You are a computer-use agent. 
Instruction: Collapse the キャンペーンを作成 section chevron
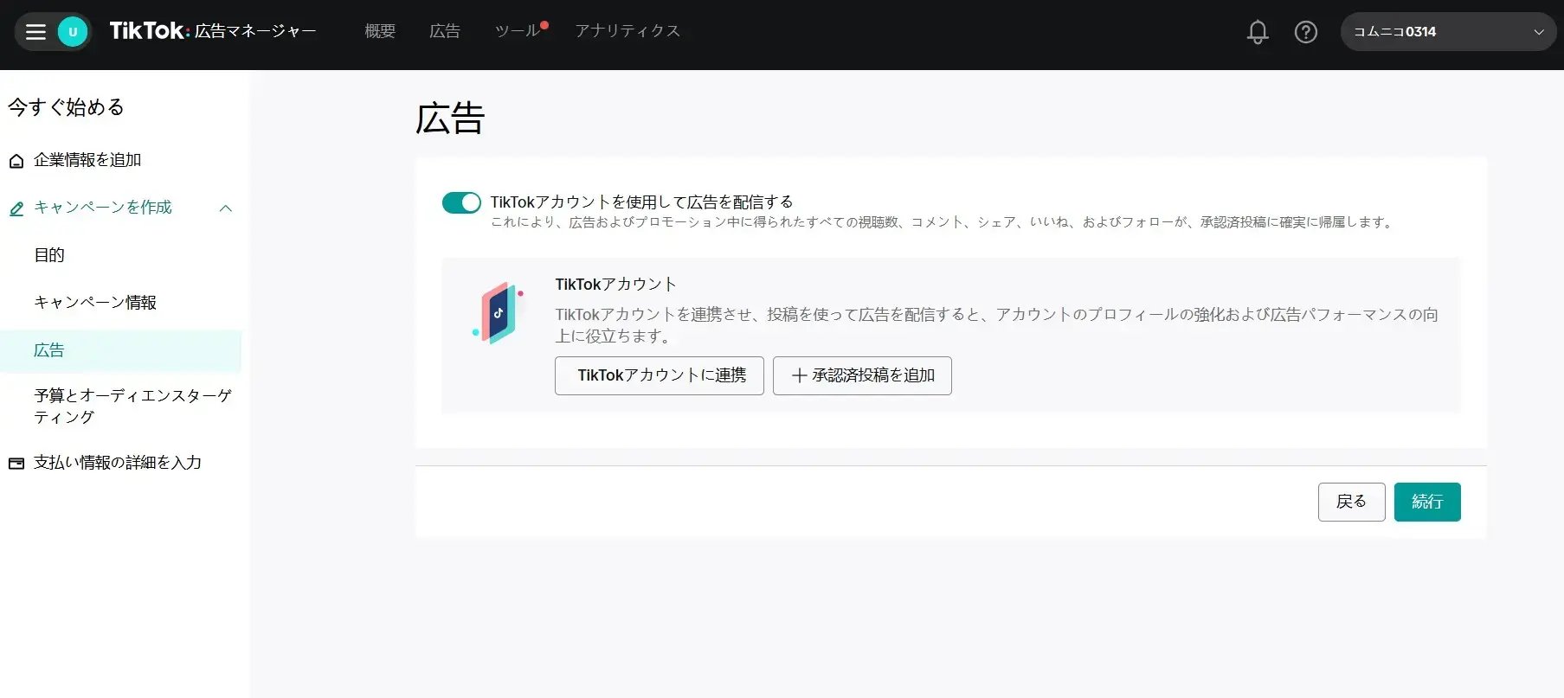(226, 208)
